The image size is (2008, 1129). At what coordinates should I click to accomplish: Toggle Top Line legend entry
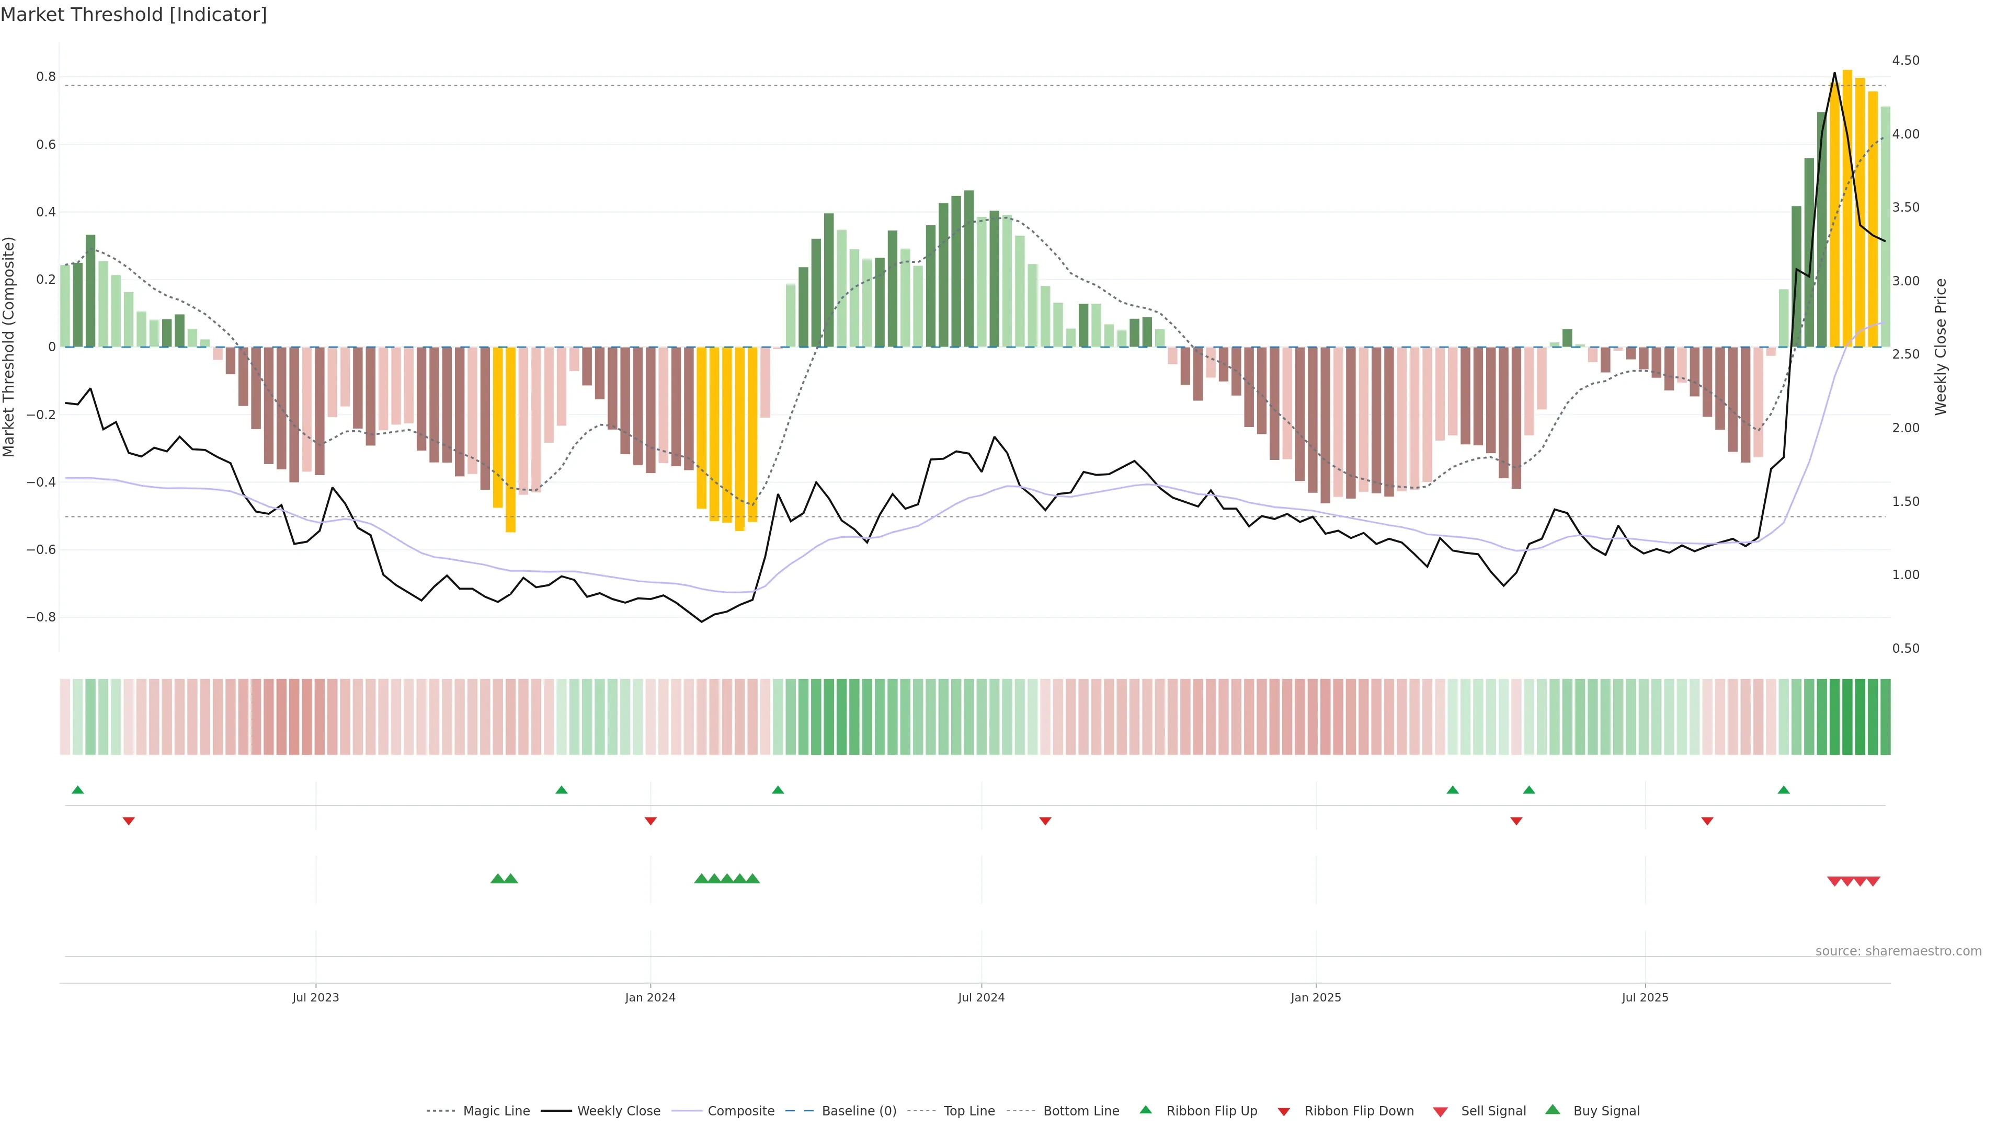pyautogui.click(x=969, y=1110)
